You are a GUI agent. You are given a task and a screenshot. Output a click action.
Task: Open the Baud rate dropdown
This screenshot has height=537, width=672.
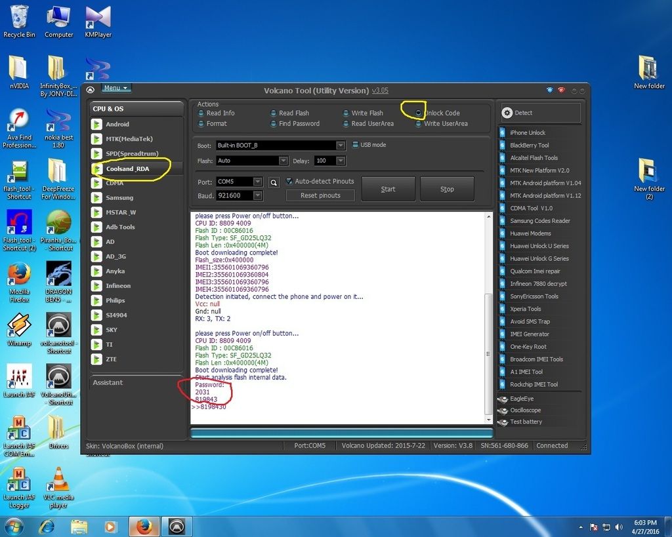point(257,196)
